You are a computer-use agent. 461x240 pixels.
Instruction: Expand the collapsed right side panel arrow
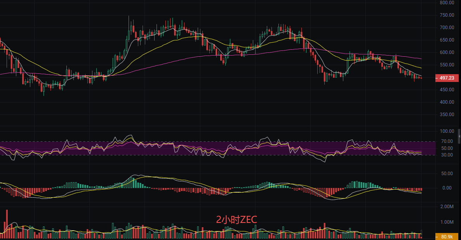(459, 136)
